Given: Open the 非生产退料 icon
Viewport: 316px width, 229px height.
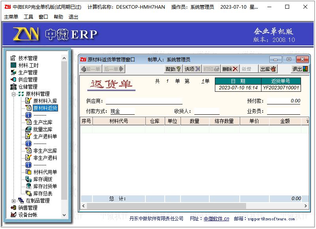Looking at the screenshot, I should pyautogui.click(x=28, y=157).
